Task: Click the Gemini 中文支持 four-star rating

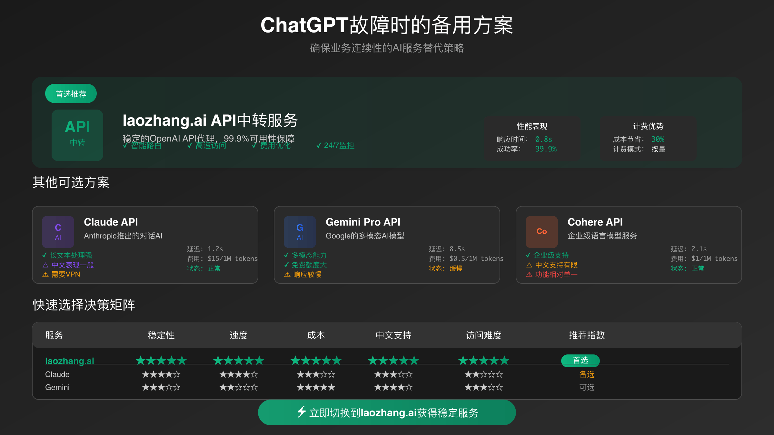Action: (393, 387)
